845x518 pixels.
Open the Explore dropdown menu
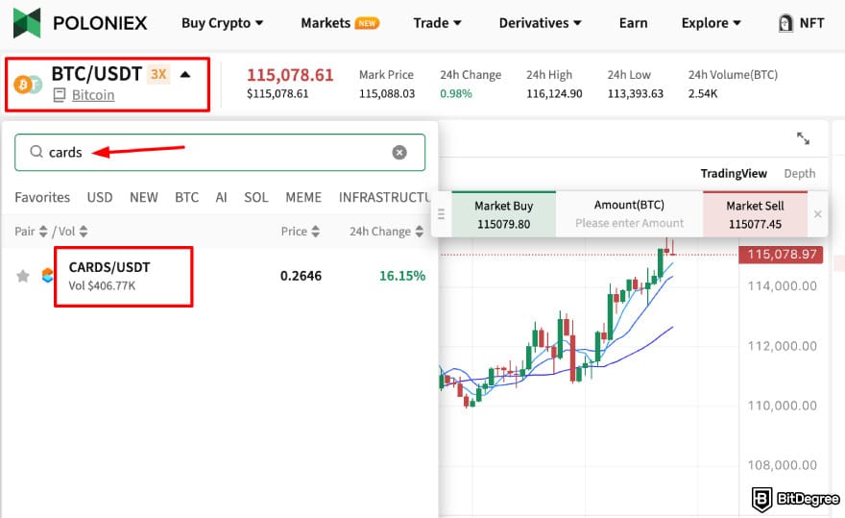pyautogui.click(x=712, y=23)
